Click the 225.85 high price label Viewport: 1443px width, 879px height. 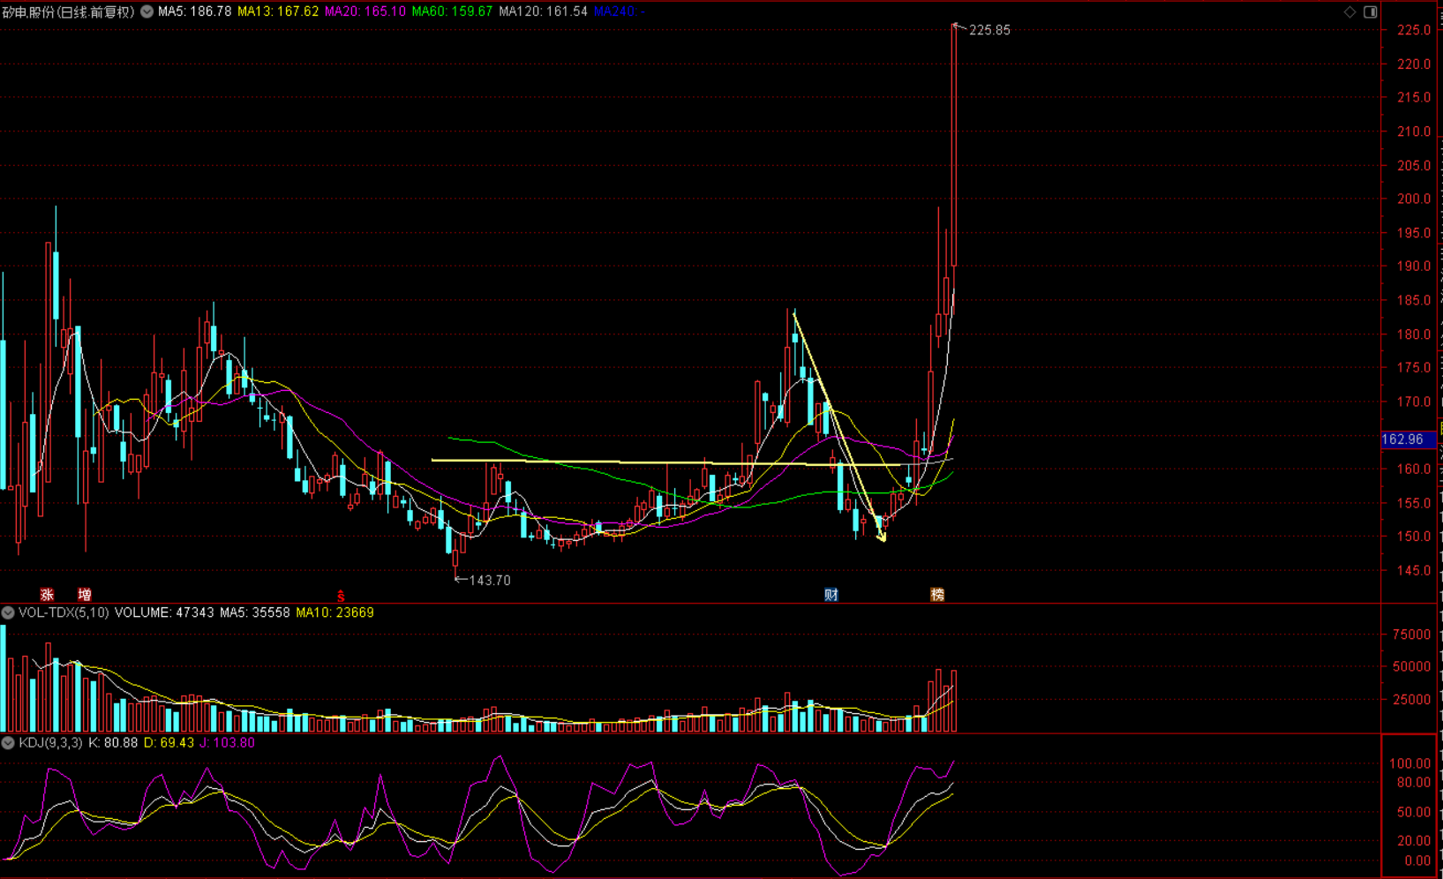pos(989,30)
